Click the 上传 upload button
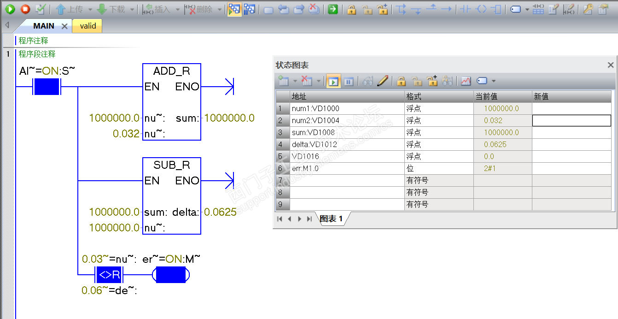This screenshot has height=319, width=618. [70, 9]
